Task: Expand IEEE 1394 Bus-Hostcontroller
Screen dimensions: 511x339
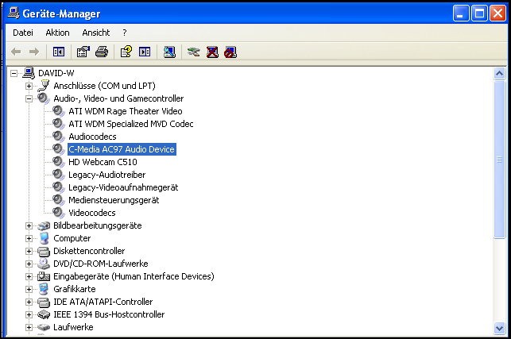Action: (29, 314)
